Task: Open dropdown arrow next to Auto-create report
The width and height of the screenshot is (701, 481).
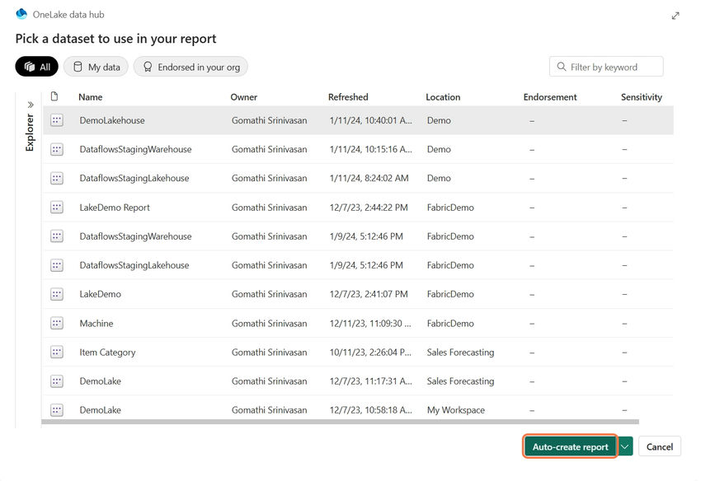Action: coord(625,446)
